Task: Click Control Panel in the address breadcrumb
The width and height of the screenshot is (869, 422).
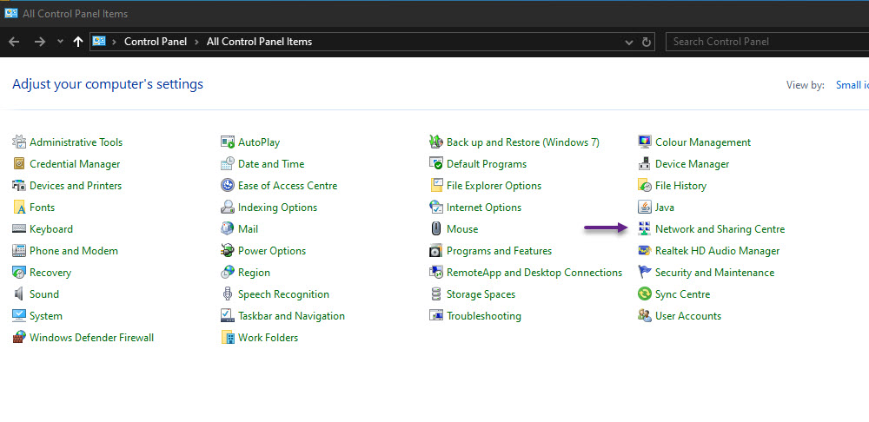Action: (x=156, y=42)
